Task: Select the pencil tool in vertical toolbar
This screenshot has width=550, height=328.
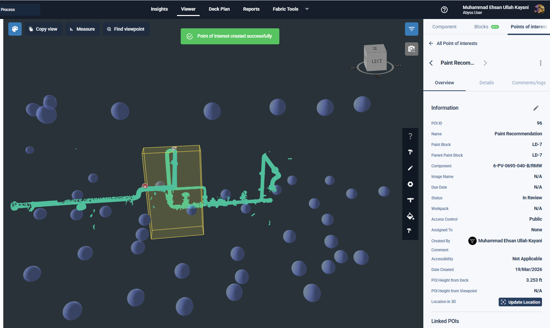Action: point(410,168)
